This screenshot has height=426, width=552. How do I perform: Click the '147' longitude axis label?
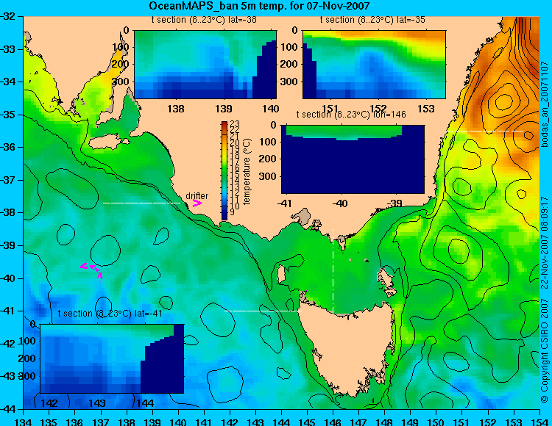(x=358, y=422)
